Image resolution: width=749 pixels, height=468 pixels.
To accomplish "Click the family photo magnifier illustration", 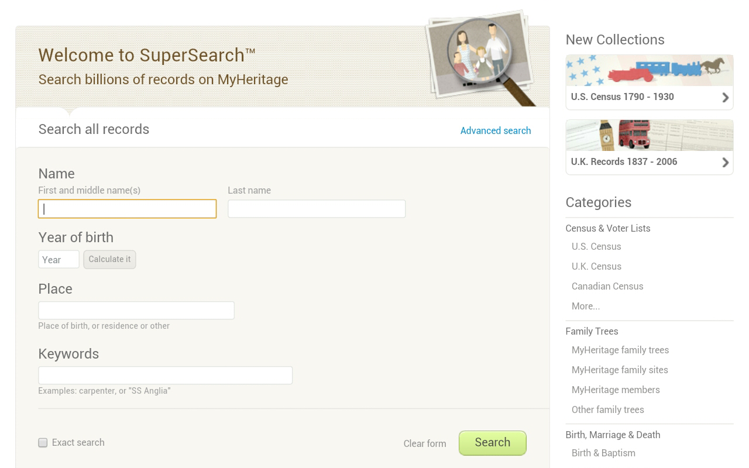I will coord(480,58).
